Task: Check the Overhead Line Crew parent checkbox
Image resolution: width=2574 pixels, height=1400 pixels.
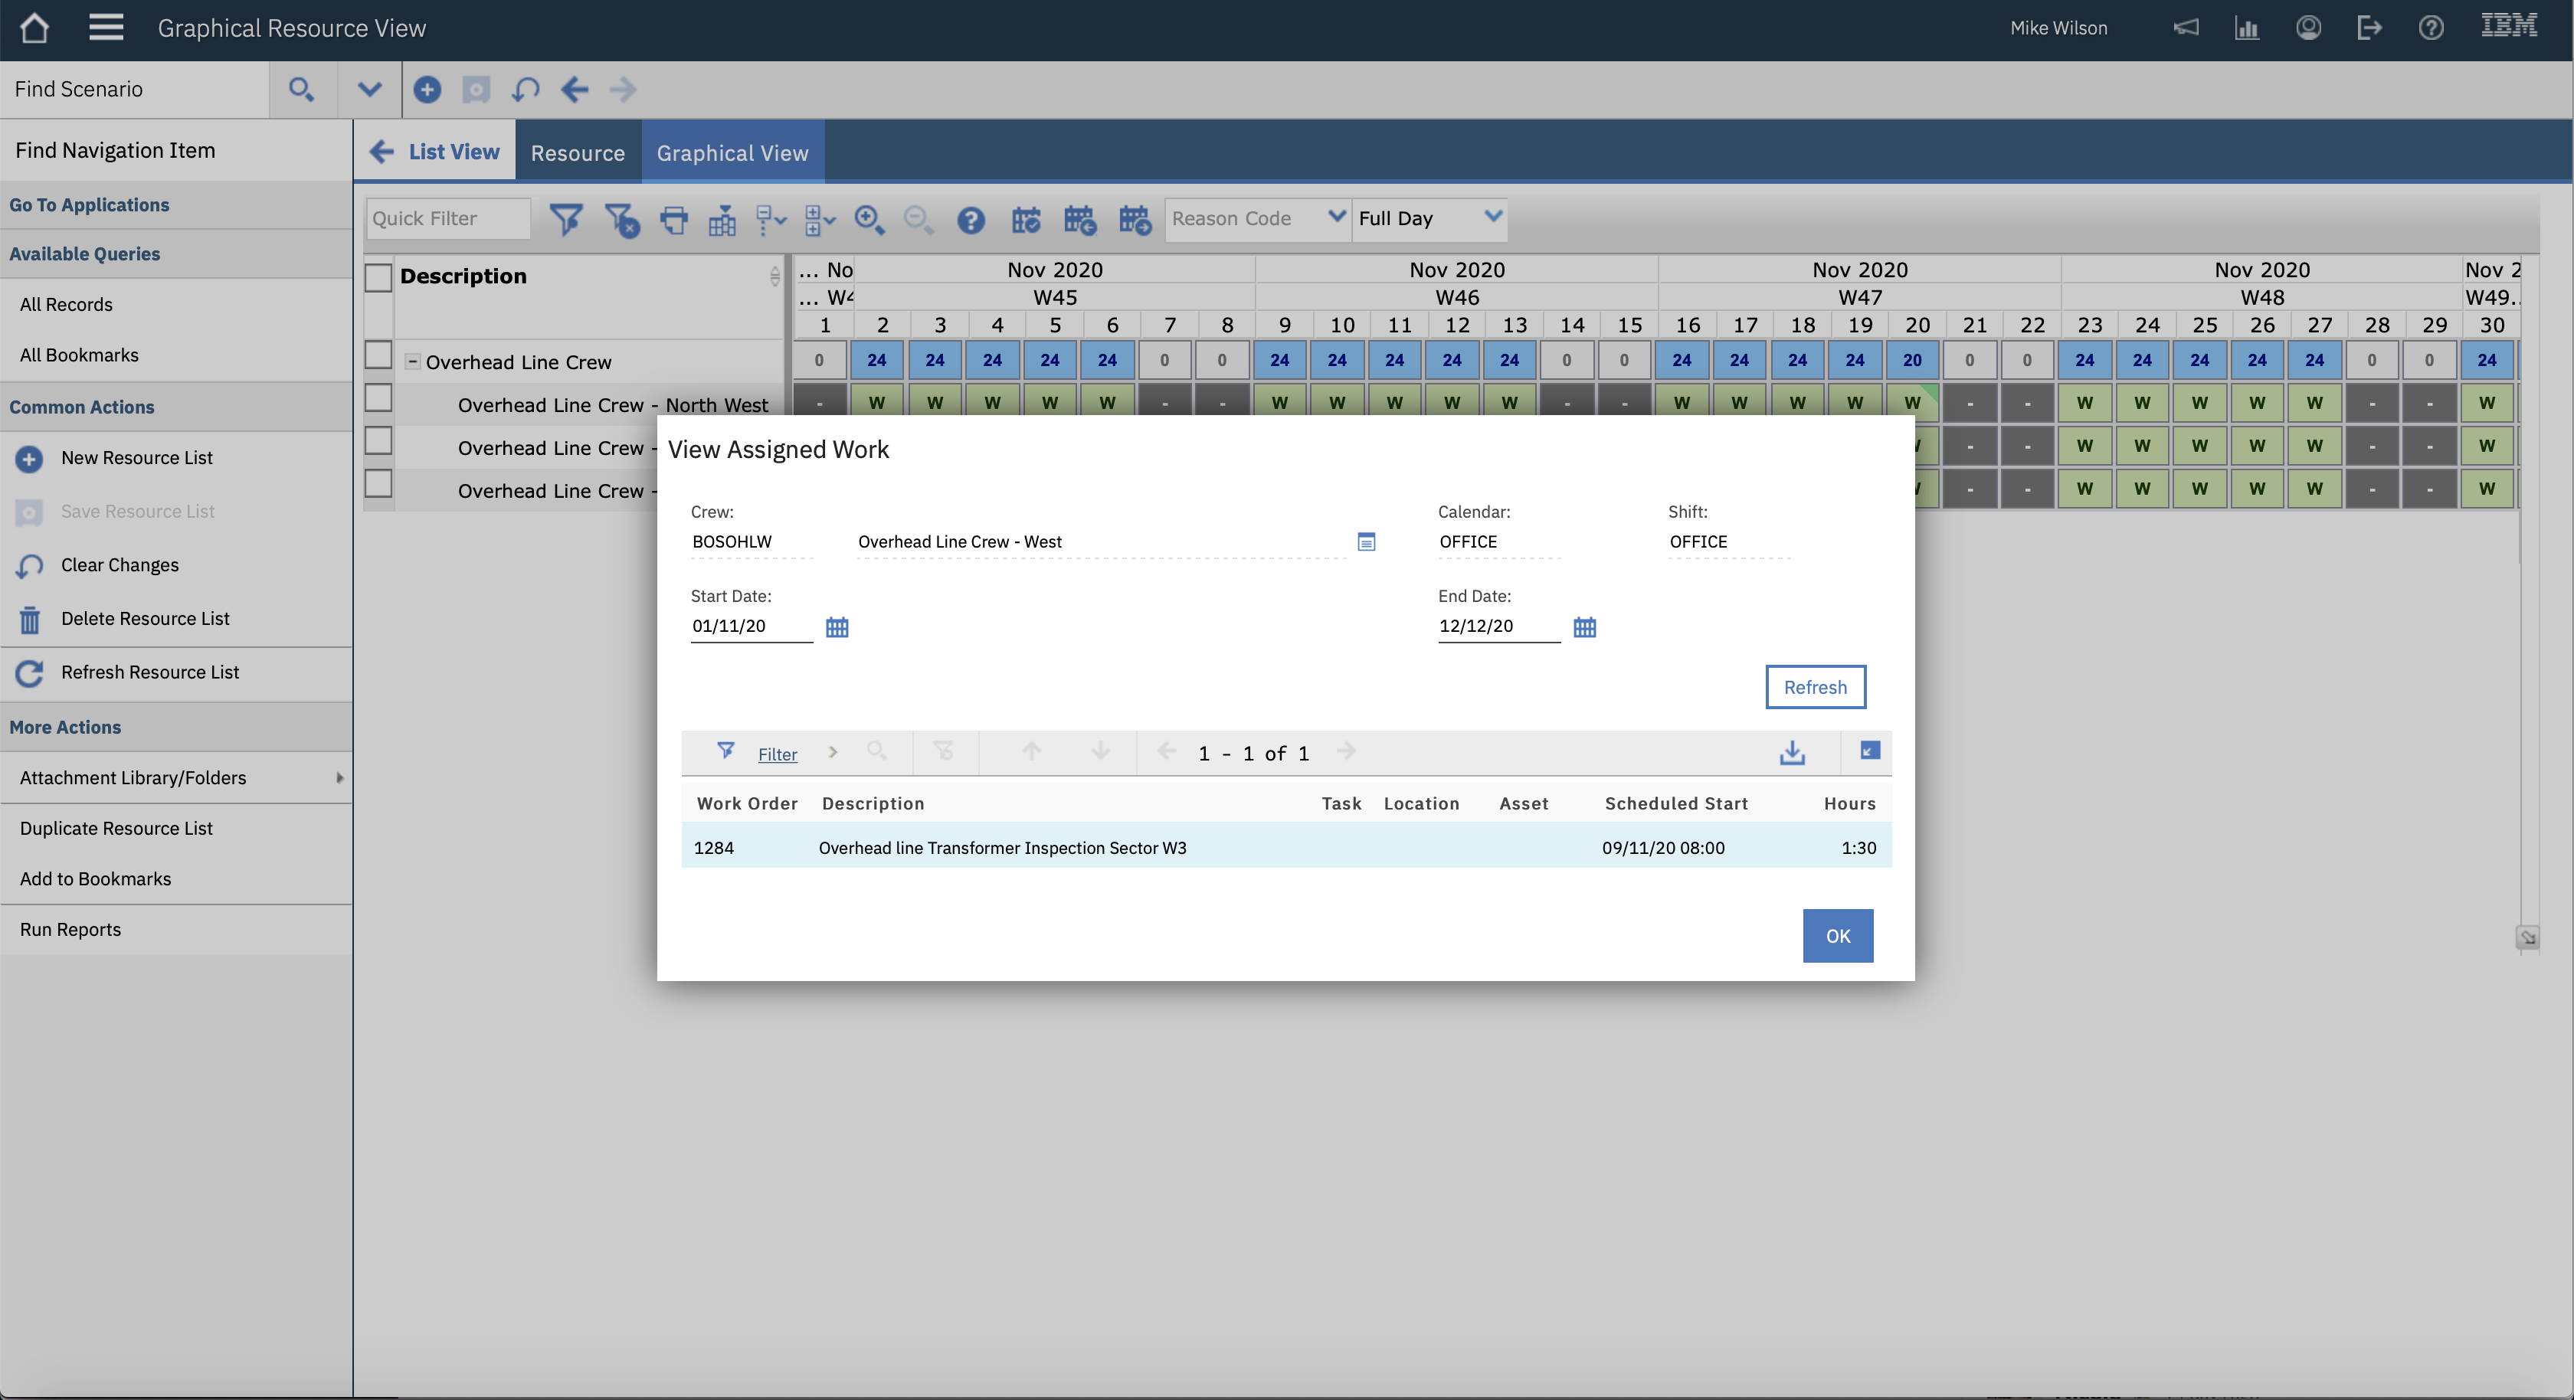Action: pos(378,356)
